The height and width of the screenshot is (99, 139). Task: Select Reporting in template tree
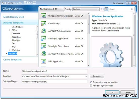click(x=16, y=37)
